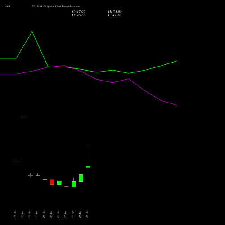Click the '17 Apr' date axis label
225x225 pixels.
tap(36, 214)
